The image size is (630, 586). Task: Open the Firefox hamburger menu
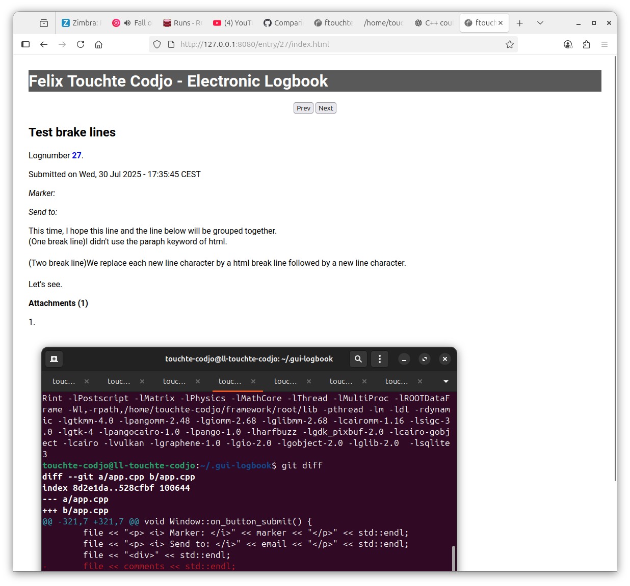click(605, 44)
